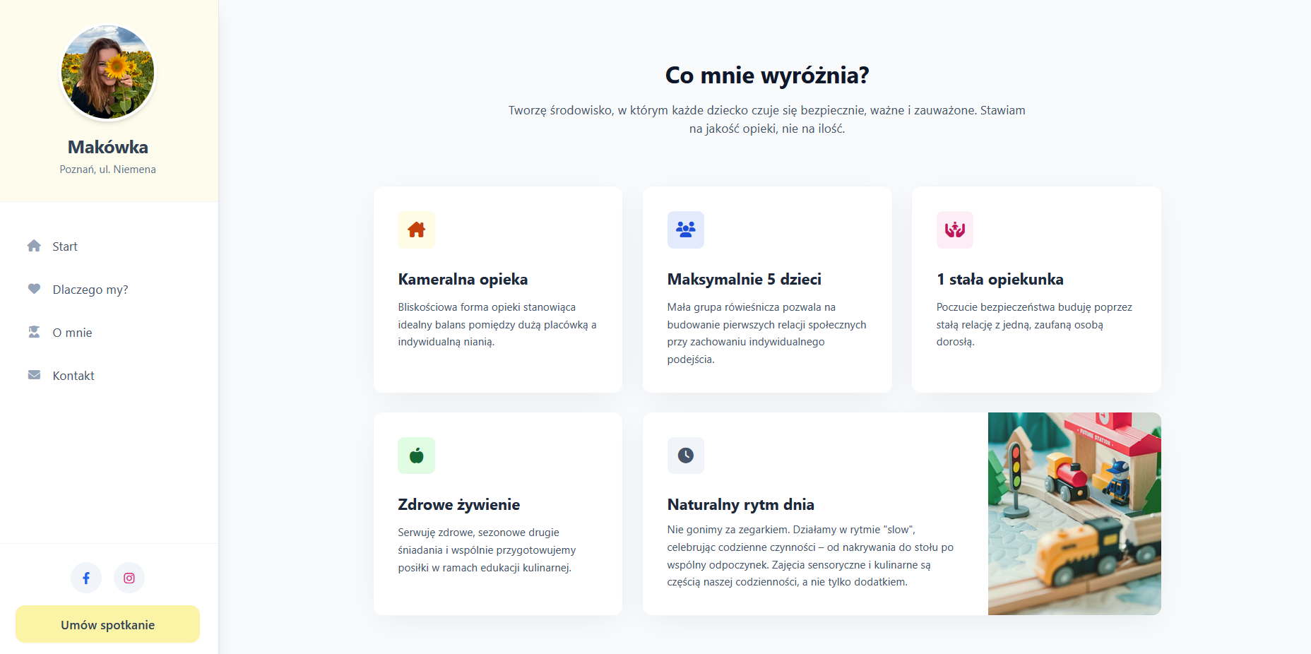Click the circular profile photo
Screen dimensions: 1311x654
click(x=107, y=72)
